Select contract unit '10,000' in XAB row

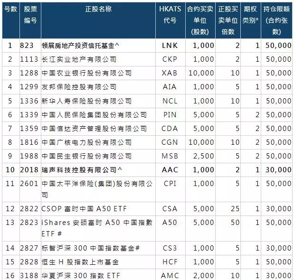(x=201, y=73)
